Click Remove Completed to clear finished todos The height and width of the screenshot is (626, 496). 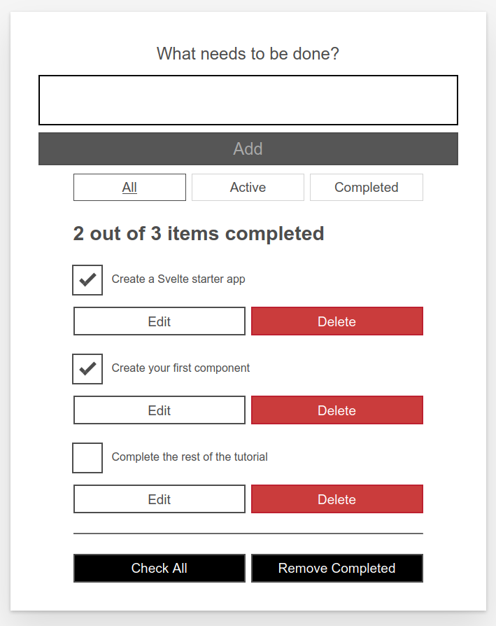click(x=336, y=568)
